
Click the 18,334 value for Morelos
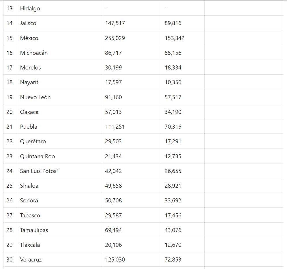tap(173, 67)
